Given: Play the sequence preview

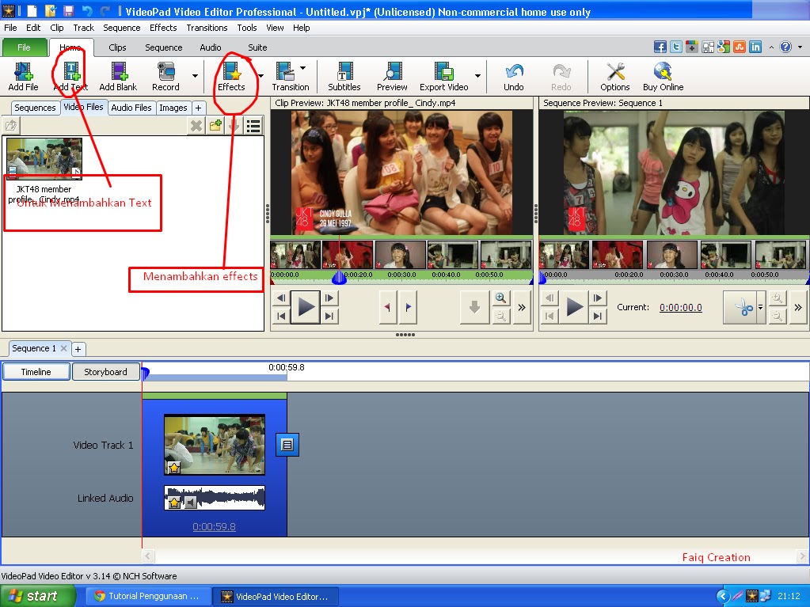Looking at the screenshot, I should [x=574, y=307].
